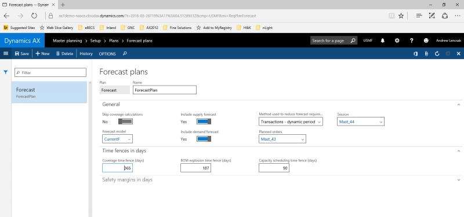
Task: Open the Fine Solutions bookmarks folder
Action: (x=177, y=28)
